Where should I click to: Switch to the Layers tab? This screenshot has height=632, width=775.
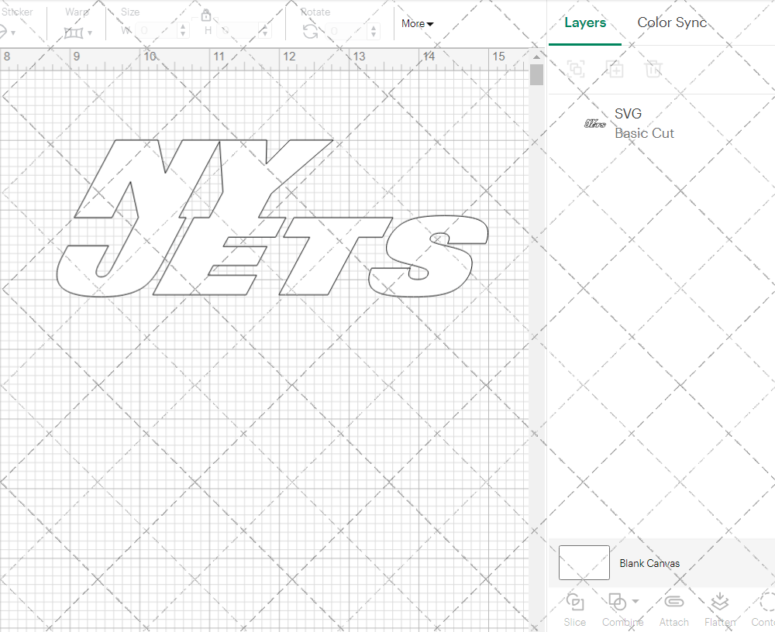(584, 22)
